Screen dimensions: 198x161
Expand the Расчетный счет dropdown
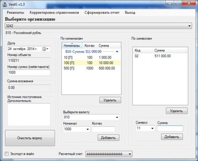[x=130, y=154]
